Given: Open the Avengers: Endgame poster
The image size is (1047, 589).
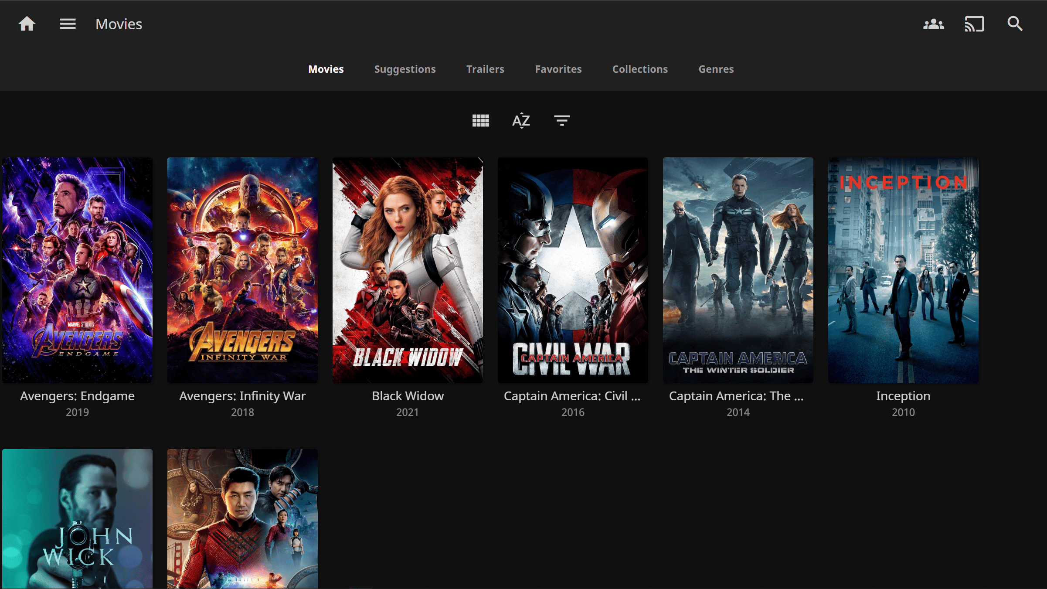Looking at the screenshot, I should pos(77,270).
